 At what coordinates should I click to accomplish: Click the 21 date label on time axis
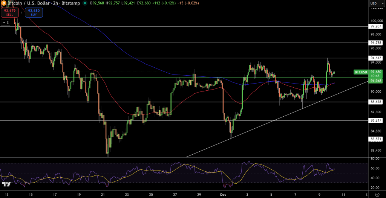pyautogui.click(x=103, y=195)
